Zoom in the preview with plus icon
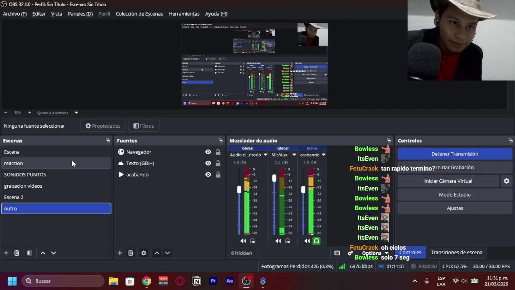The image size is (515, 290). pyautogui.click(x=29, y=113)
